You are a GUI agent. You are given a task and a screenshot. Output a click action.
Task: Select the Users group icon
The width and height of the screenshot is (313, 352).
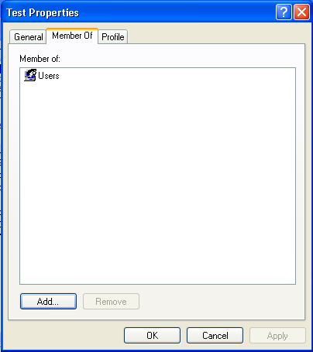(30, 75)
